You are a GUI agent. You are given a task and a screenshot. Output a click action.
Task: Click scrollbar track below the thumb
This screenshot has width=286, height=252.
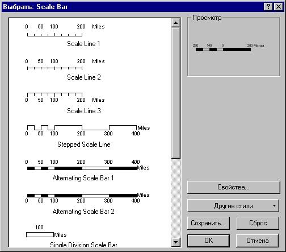pyautogui.click(x=176, y=198)
